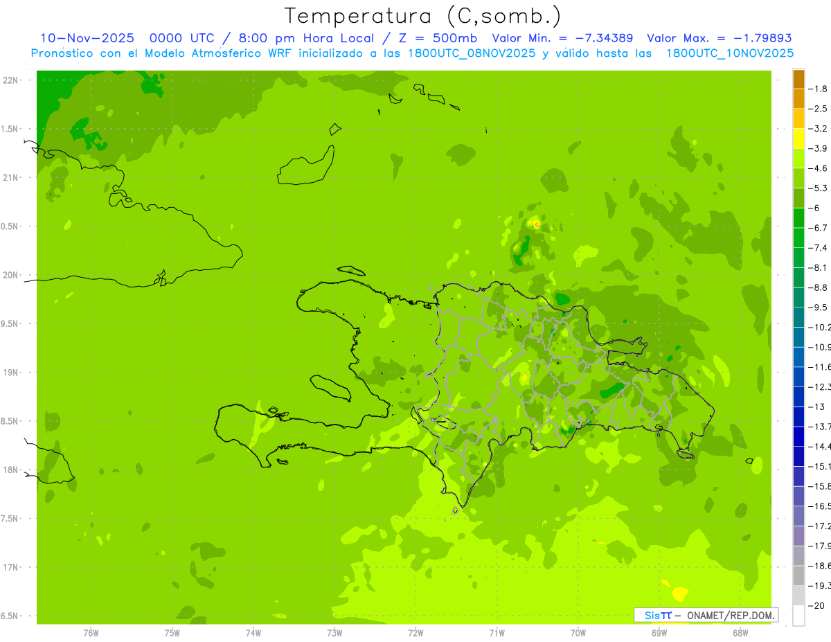The image size is (831, 642).
Task: Click the '-16.5' legend value
Action: (819, 506)
